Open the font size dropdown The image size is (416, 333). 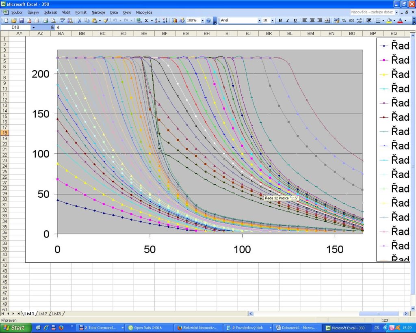click(x=273, y=20)
